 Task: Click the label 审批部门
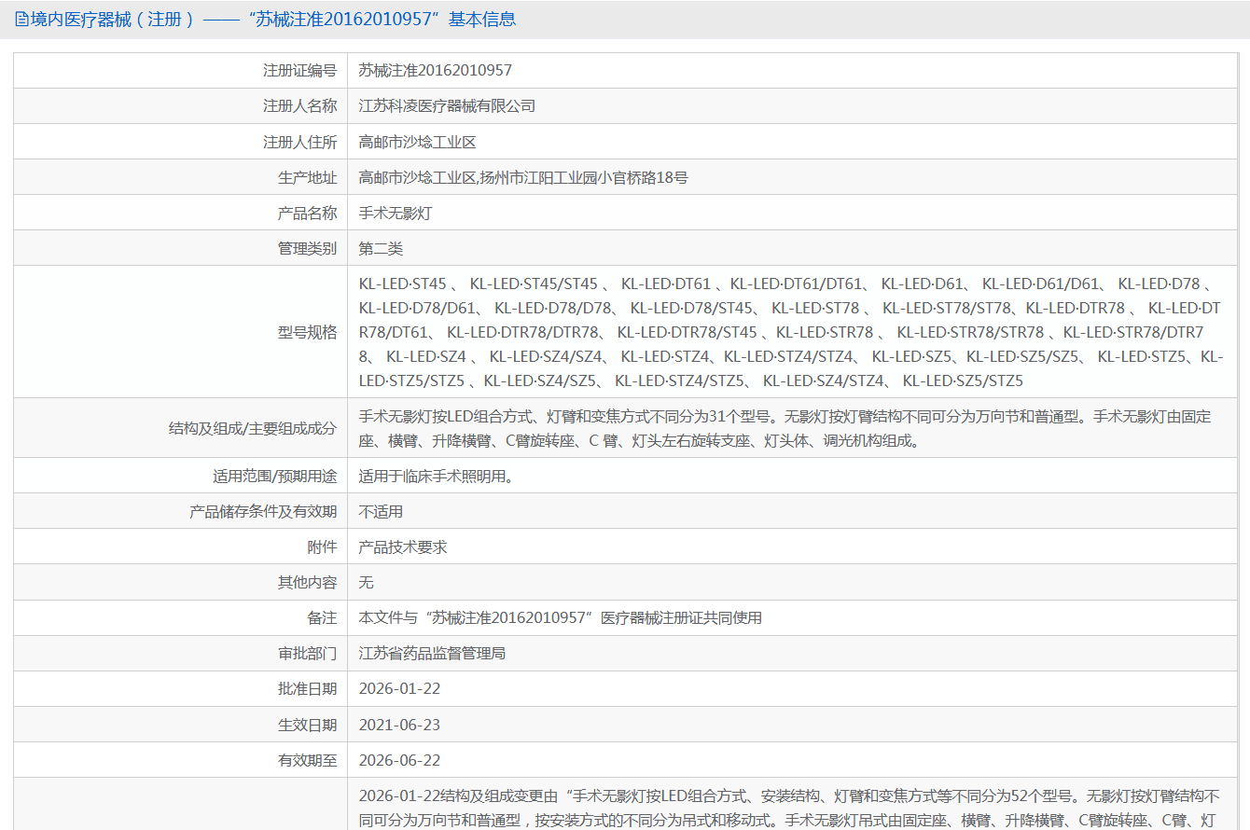pos(308,653)
